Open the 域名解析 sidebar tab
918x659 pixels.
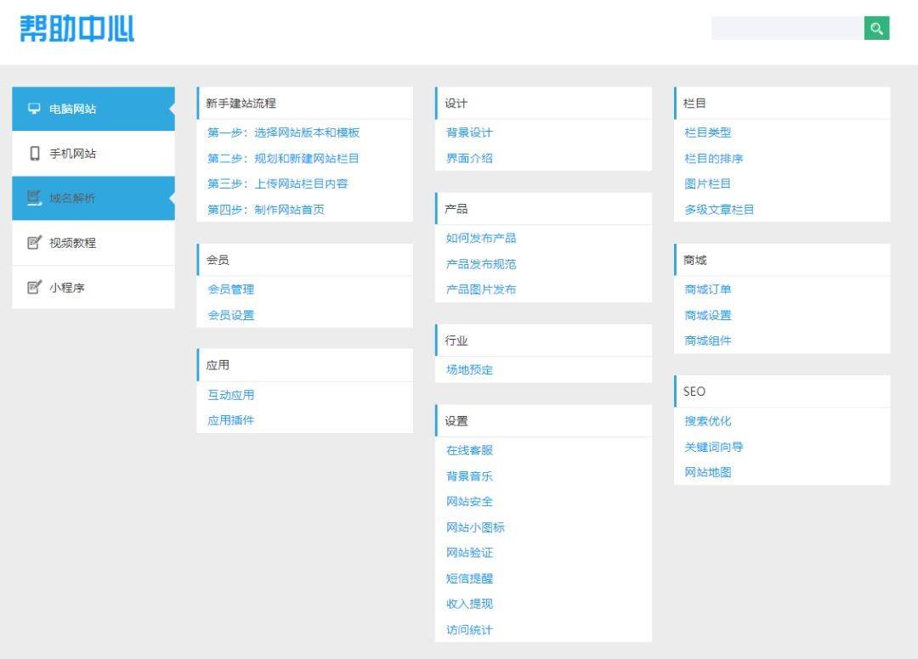(93, 198)
